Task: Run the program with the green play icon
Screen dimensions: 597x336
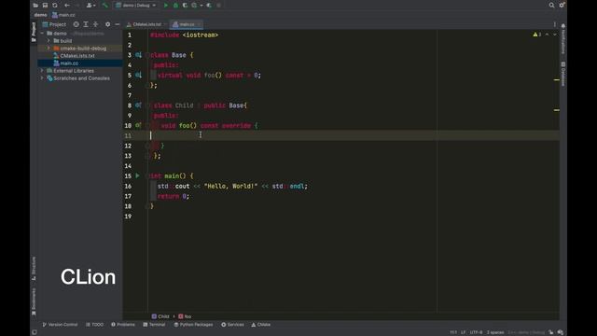Action: click(x=166, y=6)
